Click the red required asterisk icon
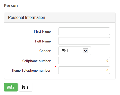Image resolution: width=120 pixels, height=95 pixels. coord(55,67)
